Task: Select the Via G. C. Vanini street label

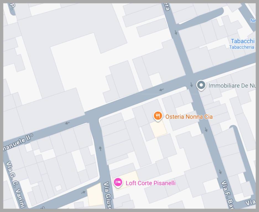Action: pyautogui.click(x=15, y=184)
